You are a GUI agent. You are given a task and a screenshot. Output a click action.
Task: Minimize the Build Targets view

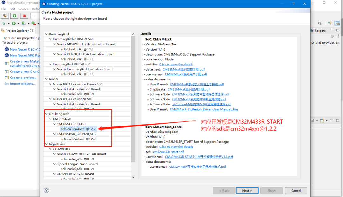332,30
